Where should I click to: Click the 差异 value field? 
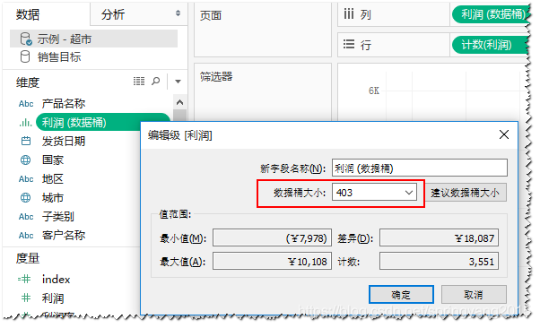[x=439, y=237]
